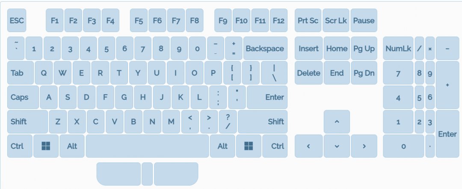Click the ESC key

tap(17, 21)
